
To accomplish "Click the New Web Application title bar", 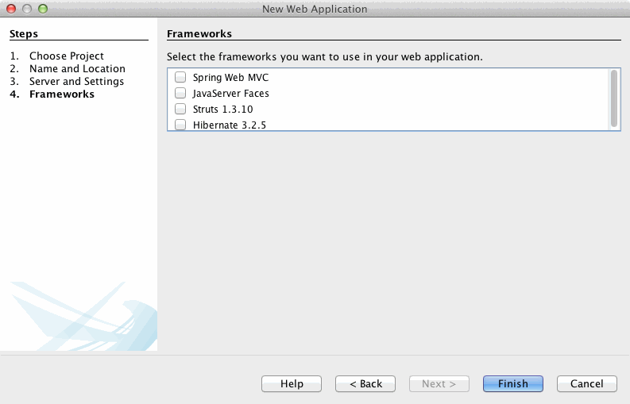I will 315,9.
